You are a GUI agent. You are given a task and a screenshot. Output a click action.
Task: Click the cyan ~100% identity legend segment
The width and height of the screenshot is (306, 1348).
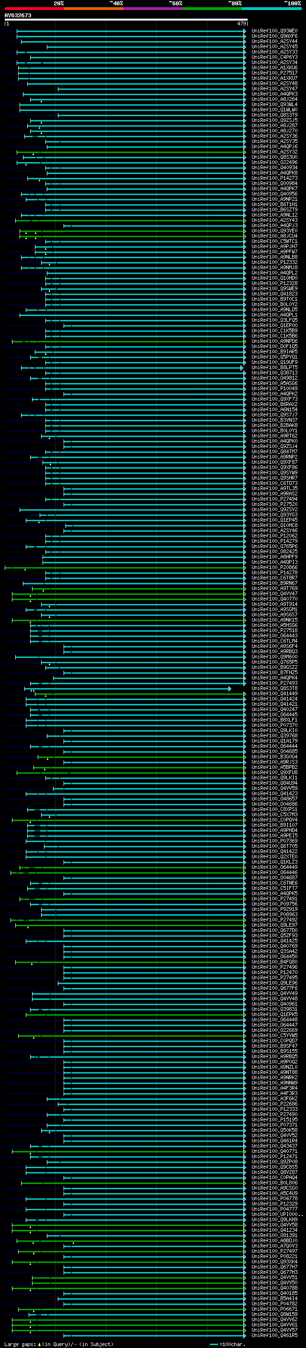[x=272, y=9]
